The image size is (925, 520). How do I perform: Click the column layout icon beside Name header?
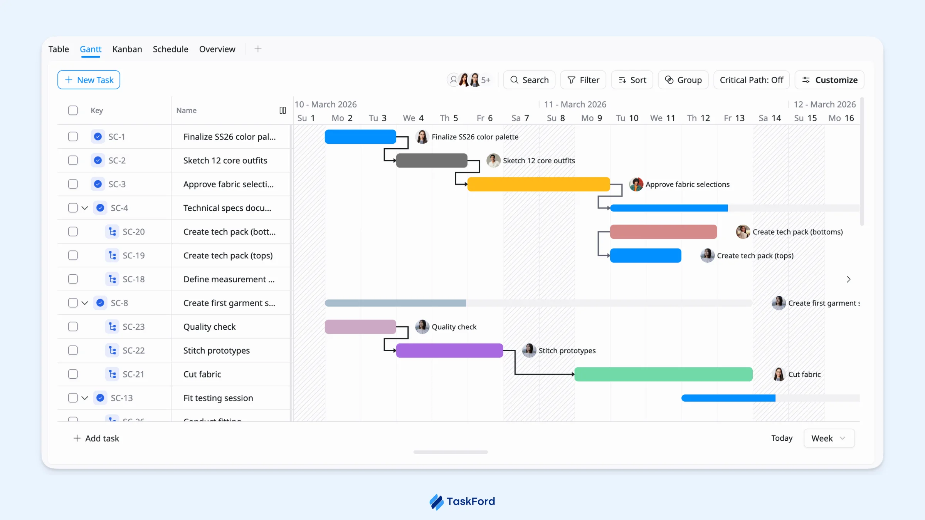pyautogui.click(x=283, y=111)
